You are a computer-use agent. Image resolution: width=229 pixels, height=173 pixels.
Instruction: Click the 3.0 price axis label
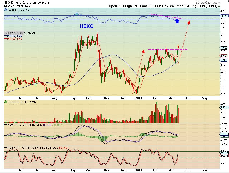[223, 94]
